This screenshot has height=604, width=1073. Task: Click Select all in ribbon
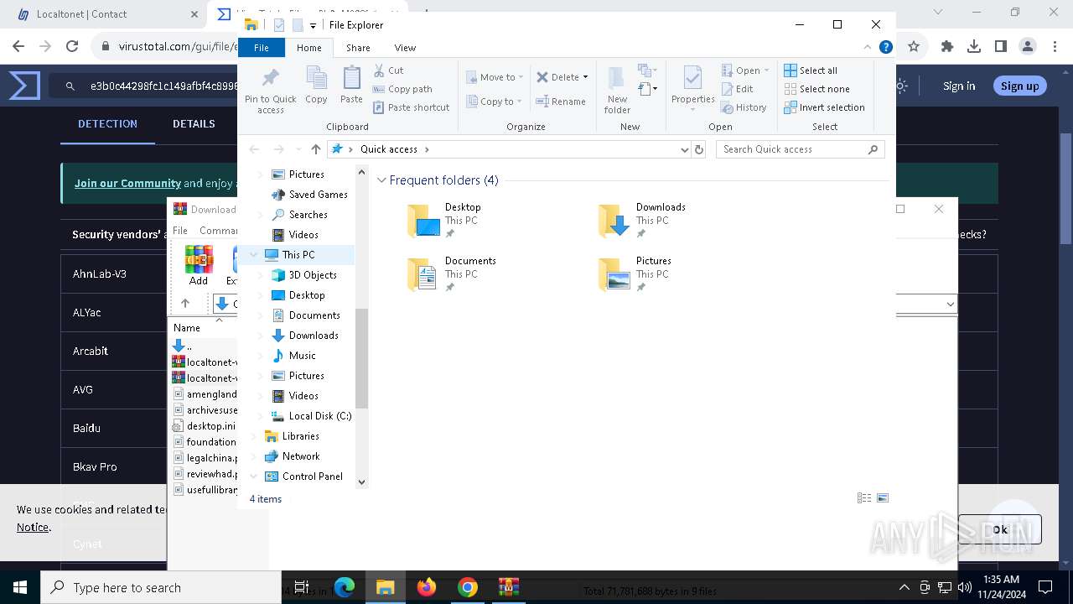tap(811, 70)
